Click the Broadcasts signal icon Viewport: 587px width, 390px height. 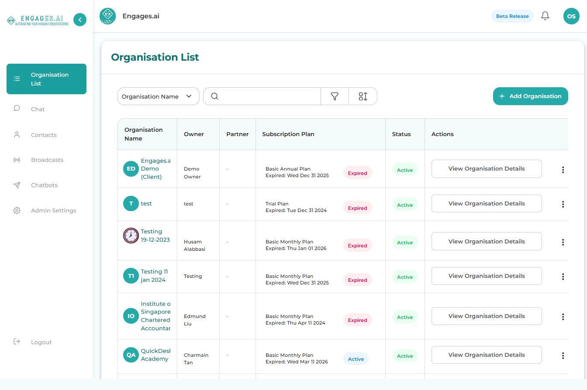[x=17, y=160]
